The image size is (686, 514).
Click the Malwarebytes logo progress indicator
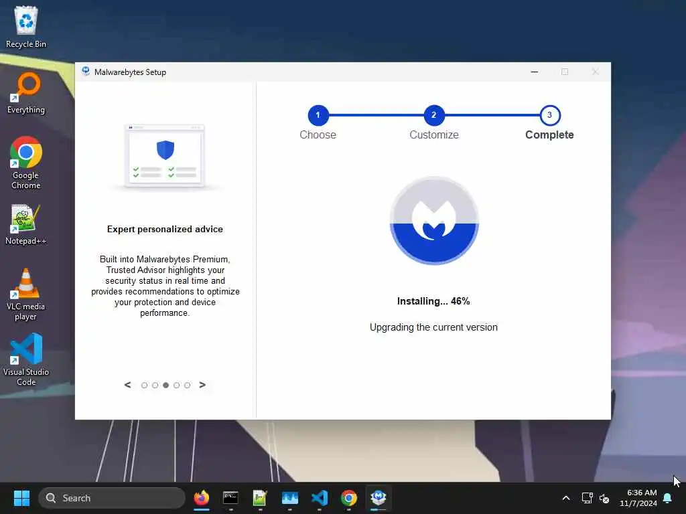(x=434, y=220)
